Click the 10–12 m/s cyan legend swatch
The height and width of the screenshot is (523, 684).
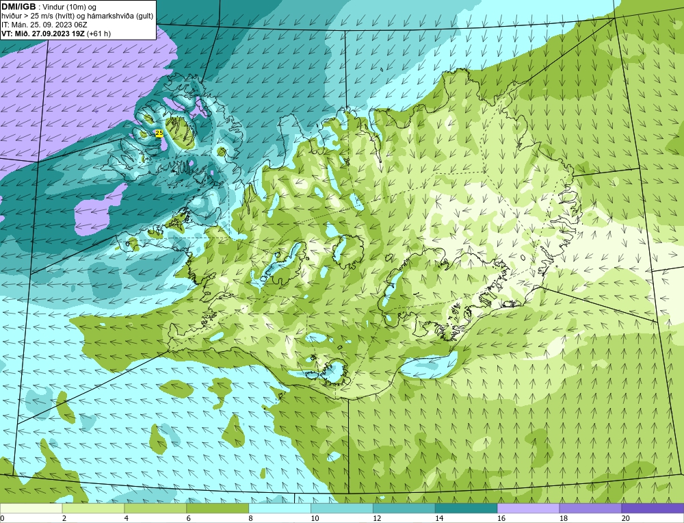point(341,508)
